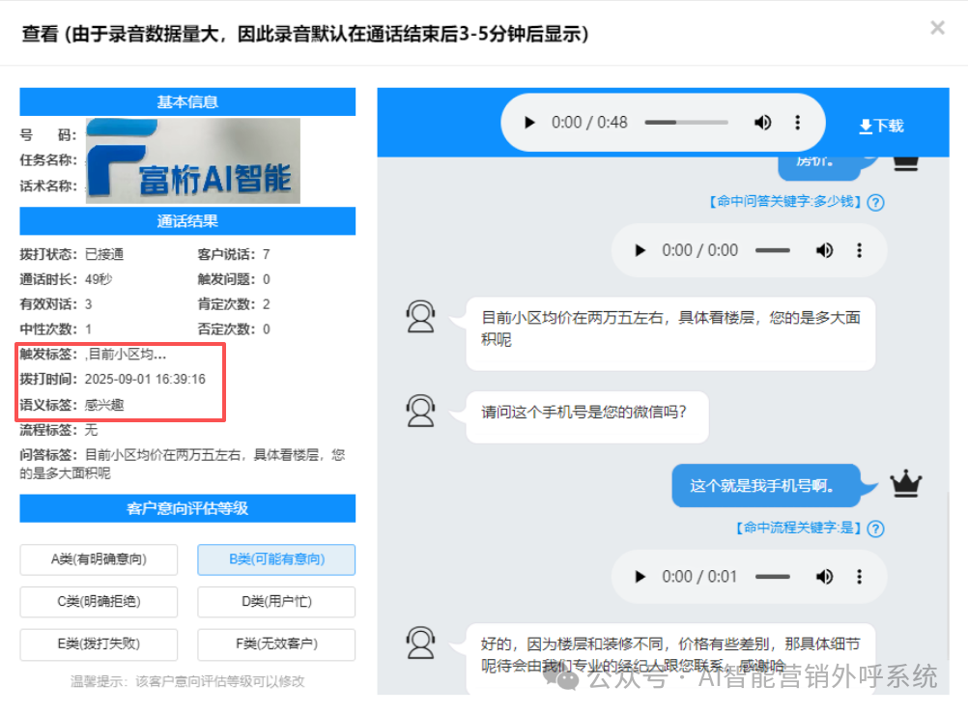The height and width of the screenshot is (715, 968).
Task: Seek the 0:00 / 0:00 clip progress bar
Action: point(772,250)
